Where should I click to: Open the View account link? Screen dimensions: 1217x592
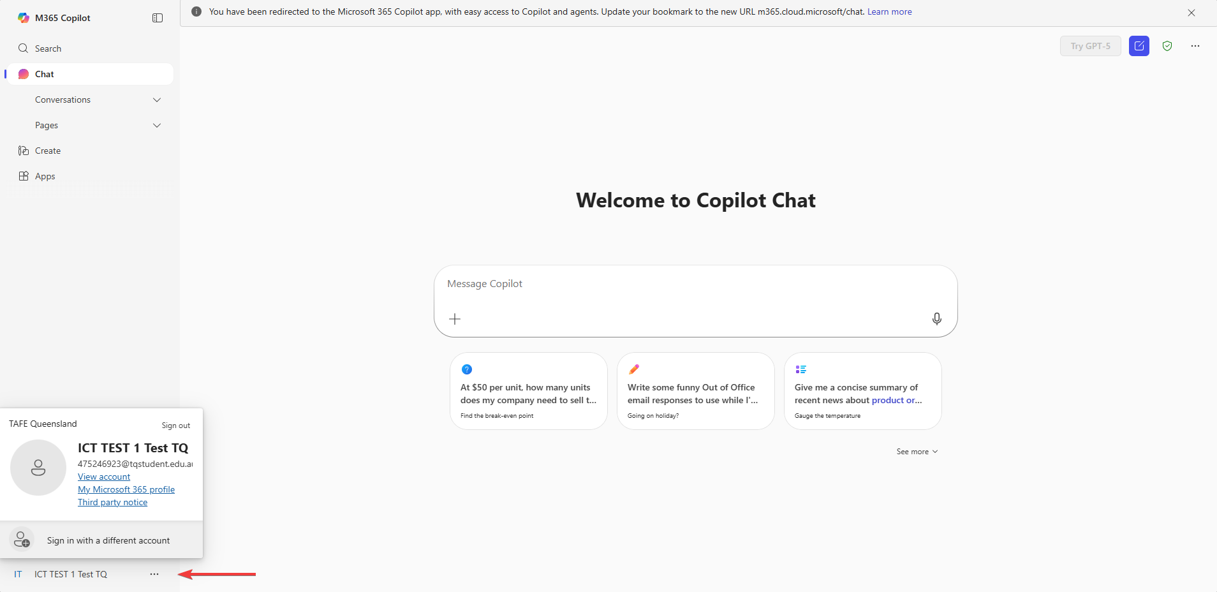click(x=104, y=477)
